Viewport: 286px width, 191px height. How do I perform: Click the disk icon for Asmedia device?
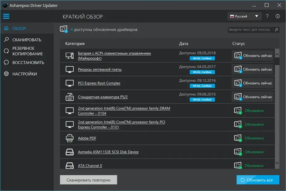point(69,152)
